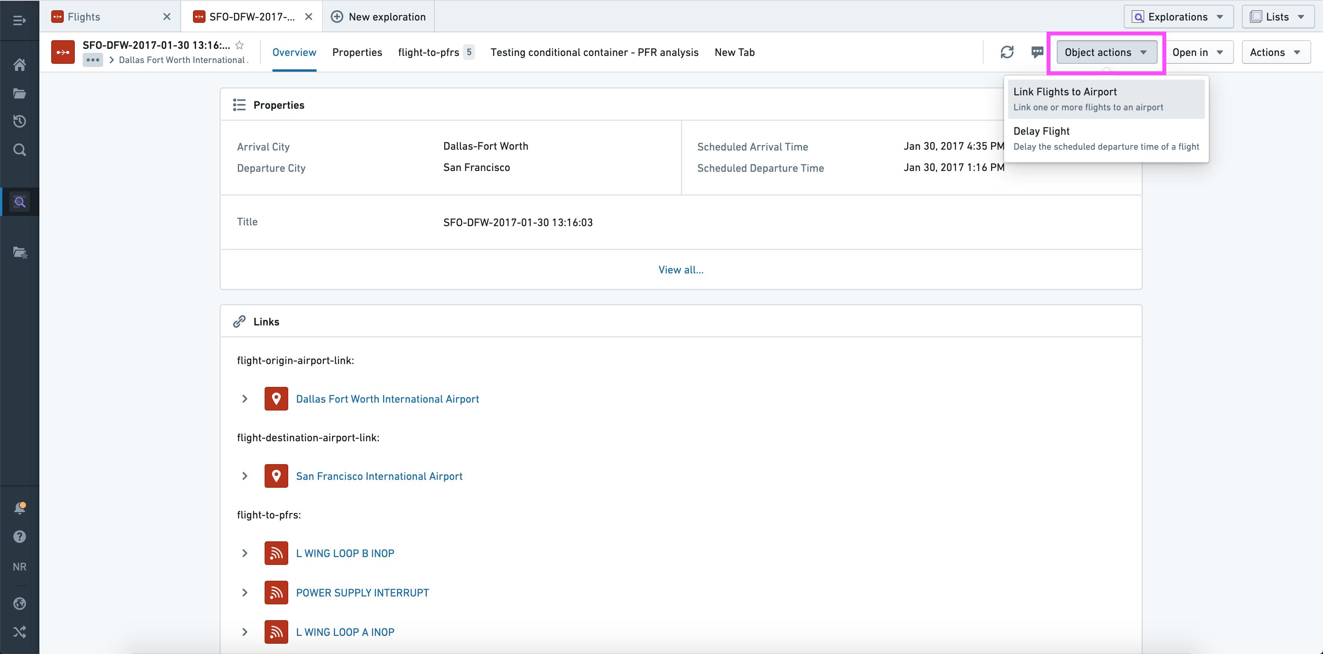
Task: Refresh the object view
Action: click(x=1007, y=52)
